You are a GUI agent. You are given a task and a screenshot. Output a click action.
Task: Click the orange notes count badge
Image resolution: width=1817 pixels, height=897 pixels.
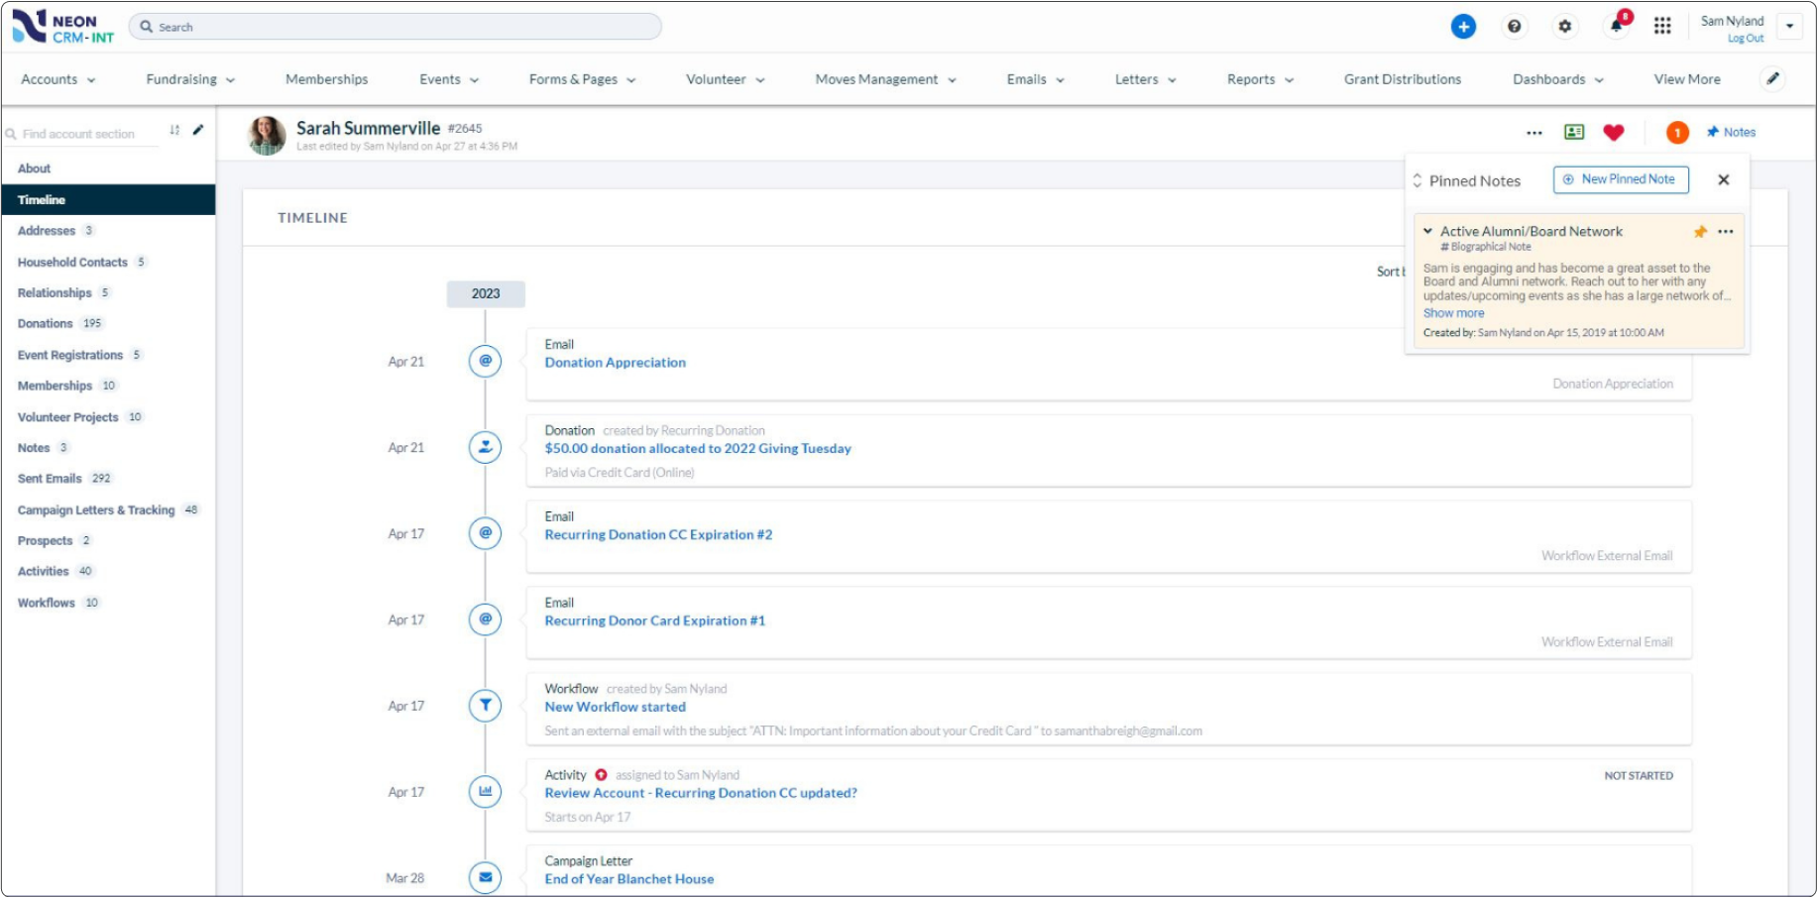1677,133
